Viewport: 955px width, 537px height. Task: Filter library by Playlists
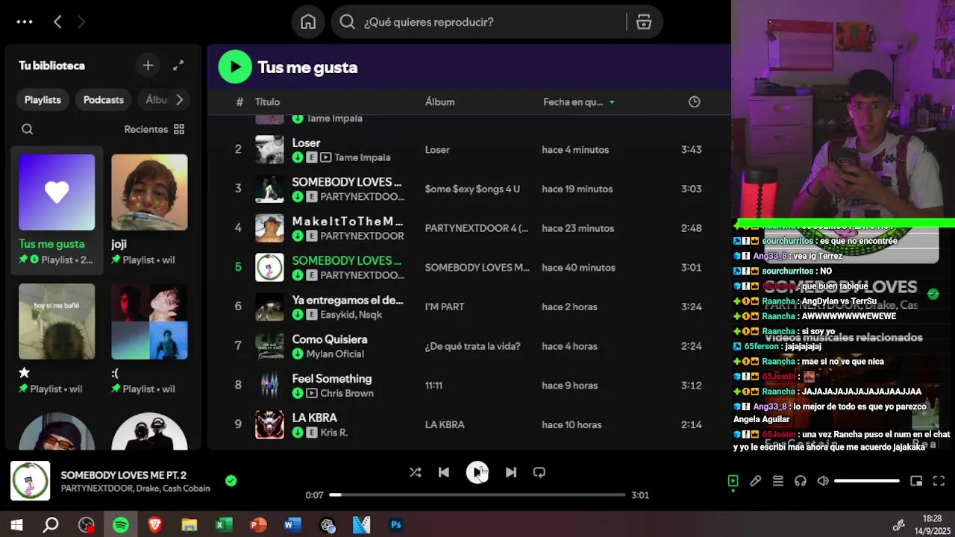[43, 100]
